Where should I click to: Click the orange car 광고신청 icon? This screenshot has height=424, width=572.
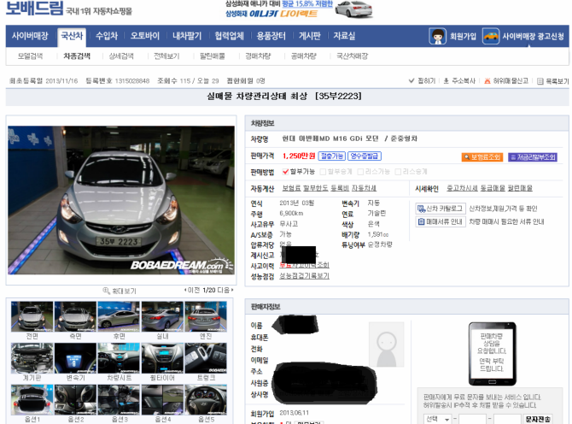[491, 36]
